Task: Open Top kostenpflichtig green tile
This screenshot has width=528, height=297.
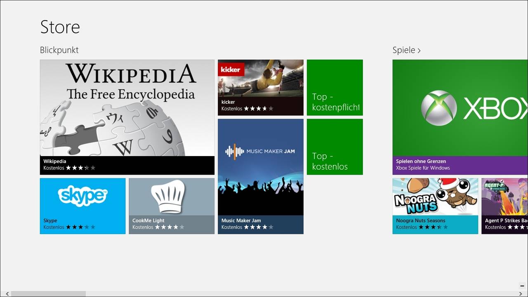Action: 335,87
